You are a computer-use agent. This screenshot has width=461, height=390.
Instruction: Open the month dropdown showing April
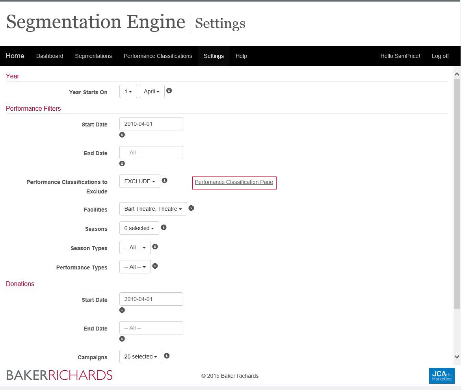point(151,91)
